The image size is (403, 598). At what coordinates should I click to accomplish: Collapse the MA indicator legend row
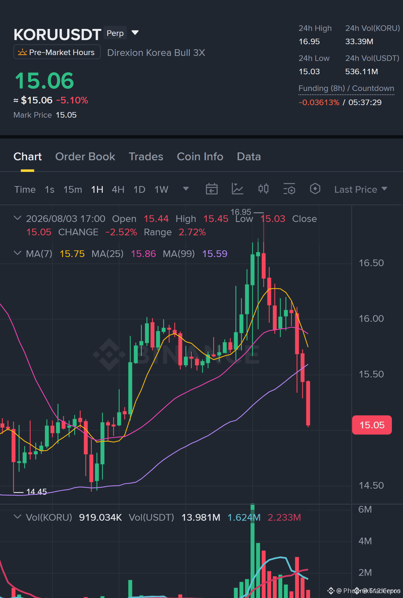18,253
